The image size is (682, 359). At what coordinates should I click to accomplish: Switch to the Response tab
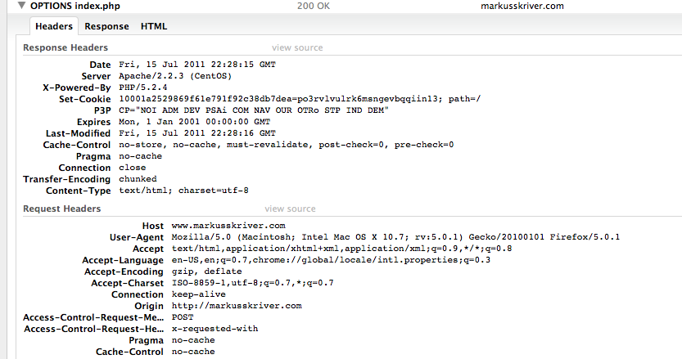point(106,26)
